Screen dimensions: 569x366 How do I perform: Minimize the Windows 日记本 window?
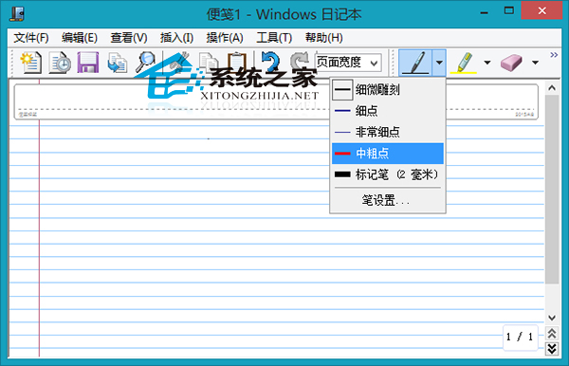[484, 12]
